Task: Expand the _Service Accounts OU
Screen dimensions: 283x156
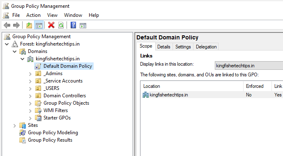Action: tap(30, 81)
